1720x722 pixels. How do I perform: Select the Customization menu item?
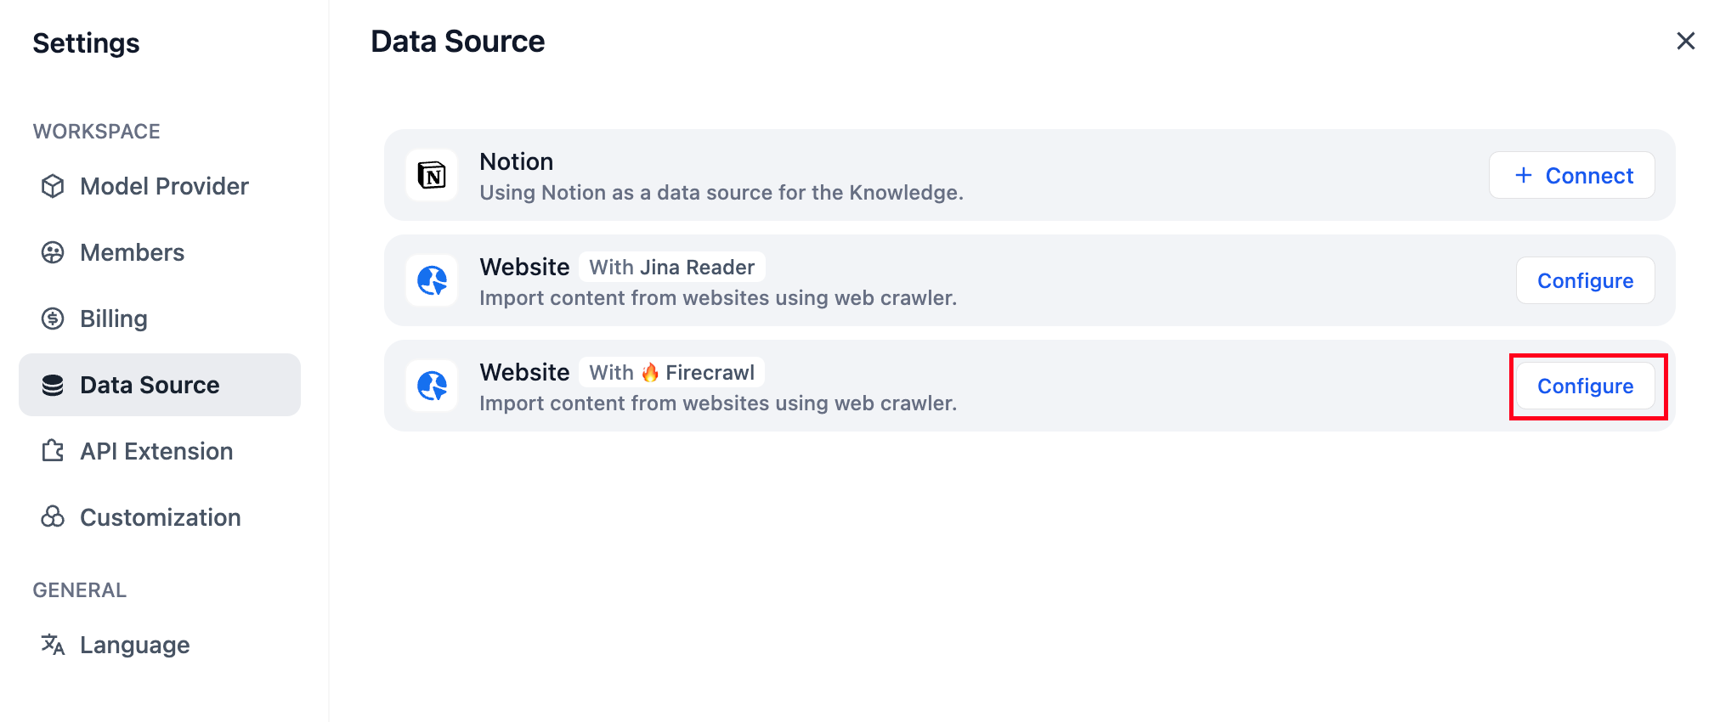[x=161, y=517]
